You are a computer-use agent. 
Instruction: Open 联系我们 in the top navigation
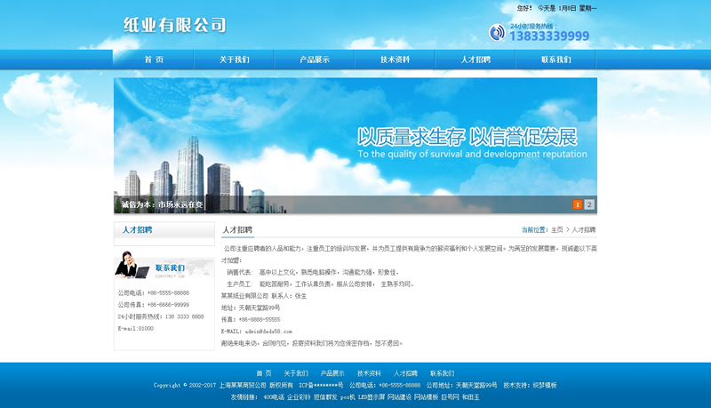point(555,60)
